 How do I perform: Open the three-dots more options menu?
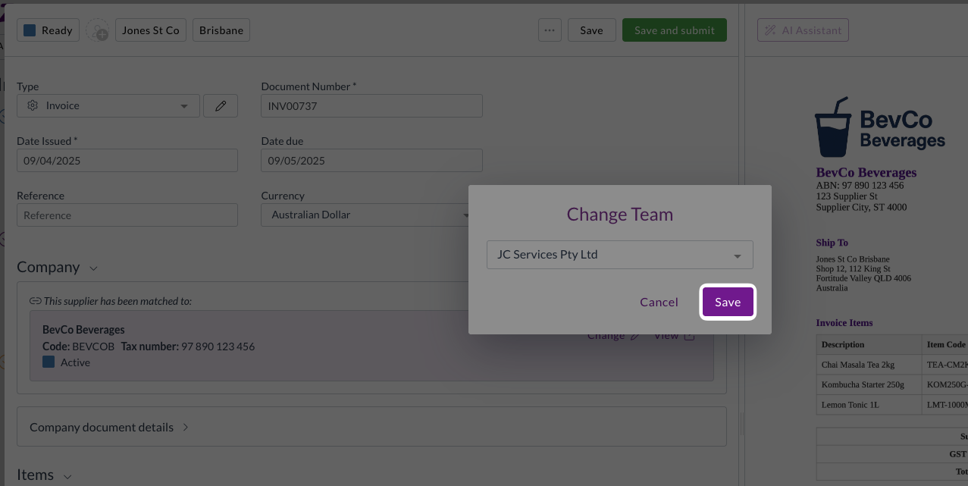pos(550,30)
